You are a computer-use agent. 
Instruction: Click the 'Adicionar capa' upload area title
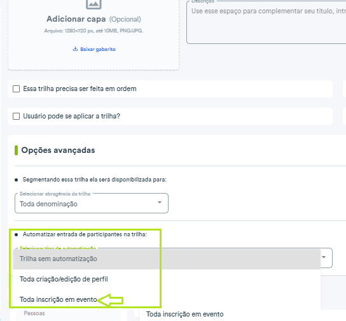click(x=76, y=19)
